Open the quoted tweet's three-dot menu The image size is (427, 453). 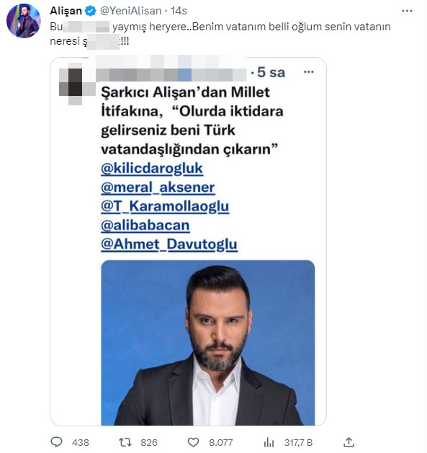coord(308,72)
